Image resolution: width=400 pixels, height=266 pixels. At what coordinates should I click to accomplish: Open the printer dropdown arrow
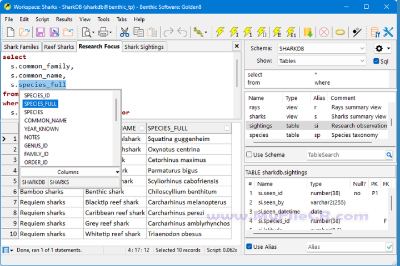pyautogui.click(x=111, y=33)
